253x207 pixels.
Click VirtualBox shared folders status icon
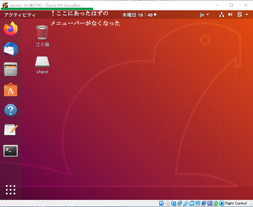coord(191,203)
